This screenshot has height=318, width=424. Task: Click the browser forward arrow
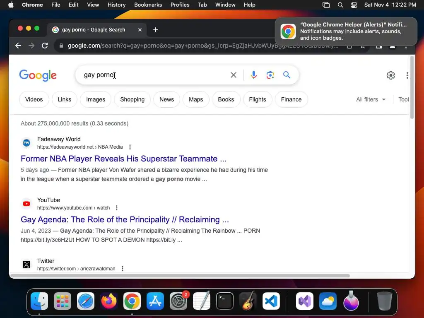pos(31,46)
